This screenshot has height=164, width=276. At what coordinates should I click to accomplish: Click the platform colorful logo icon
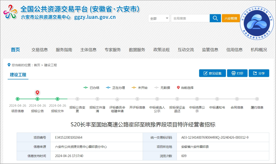(x=10, y=12)
